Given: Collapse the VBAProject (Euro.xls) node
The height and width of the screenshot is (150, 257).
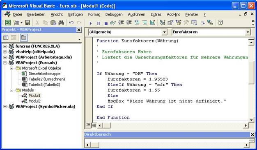Looking at the screenshot, I should 5,63.
